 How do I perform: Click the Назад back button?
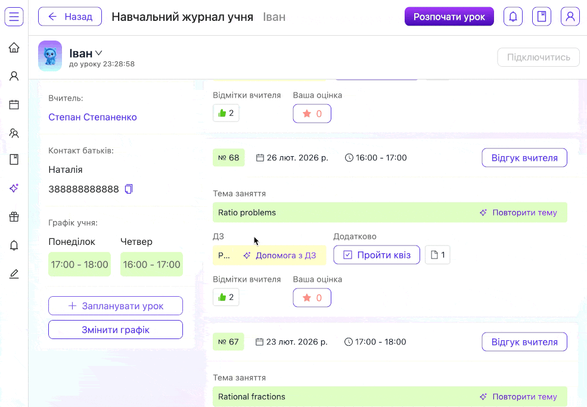point(70,17)
